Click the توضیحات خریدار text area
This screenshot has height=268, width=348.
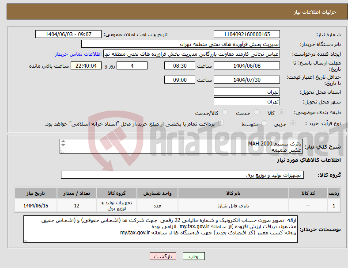click(160, 229)
